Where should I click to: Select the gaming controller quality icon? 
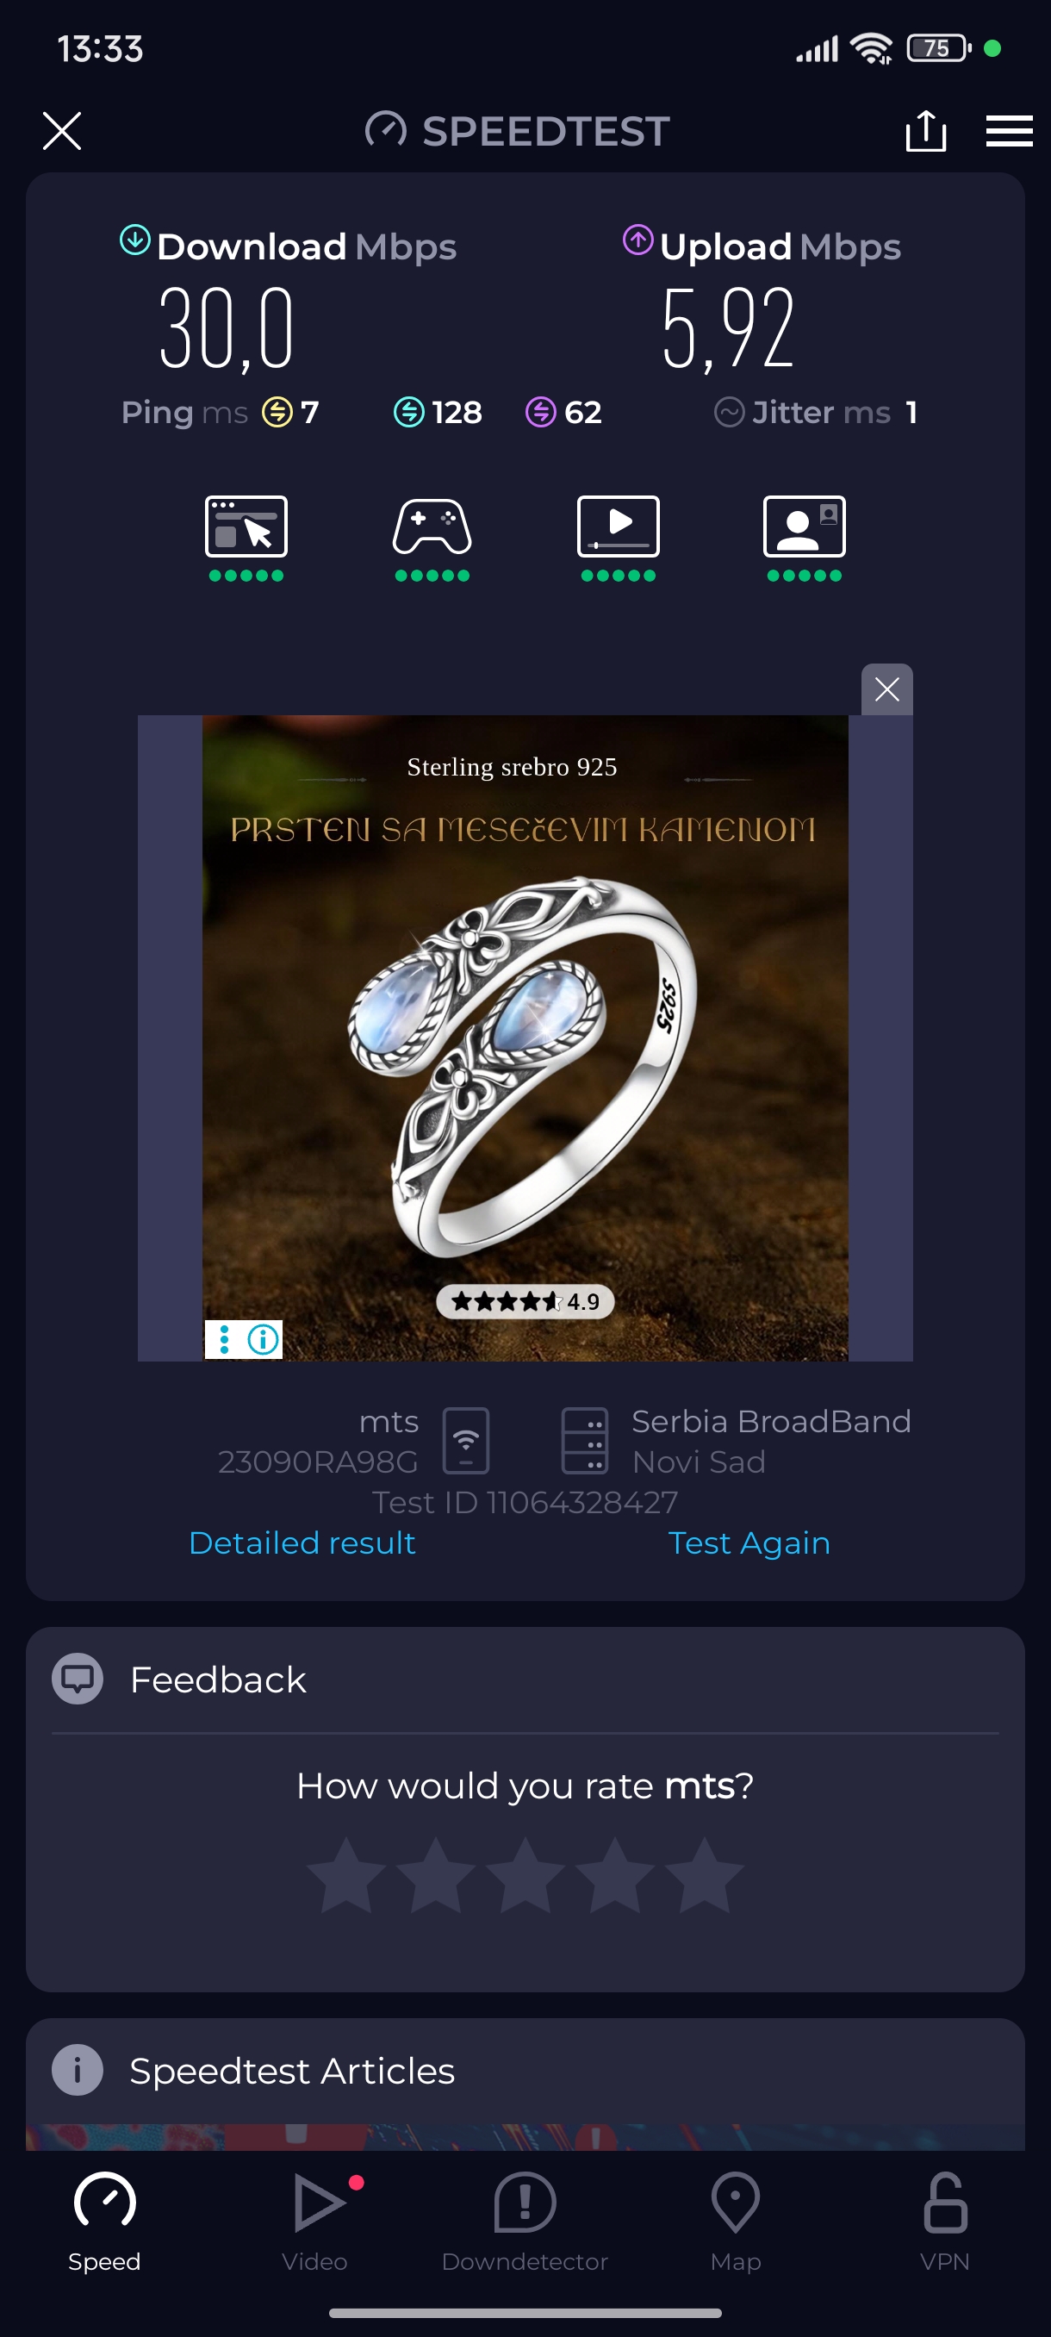[x=432, y=527]
